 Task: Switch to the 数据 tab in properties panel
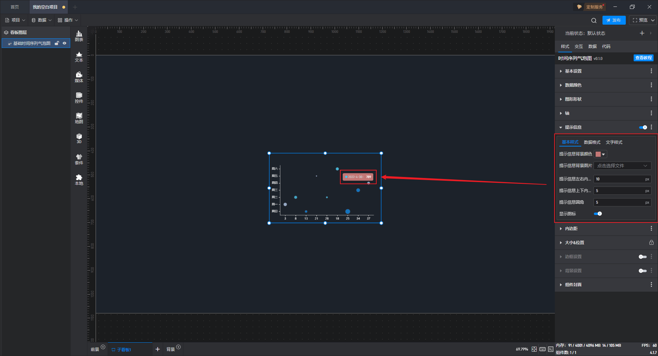(592, 47)
